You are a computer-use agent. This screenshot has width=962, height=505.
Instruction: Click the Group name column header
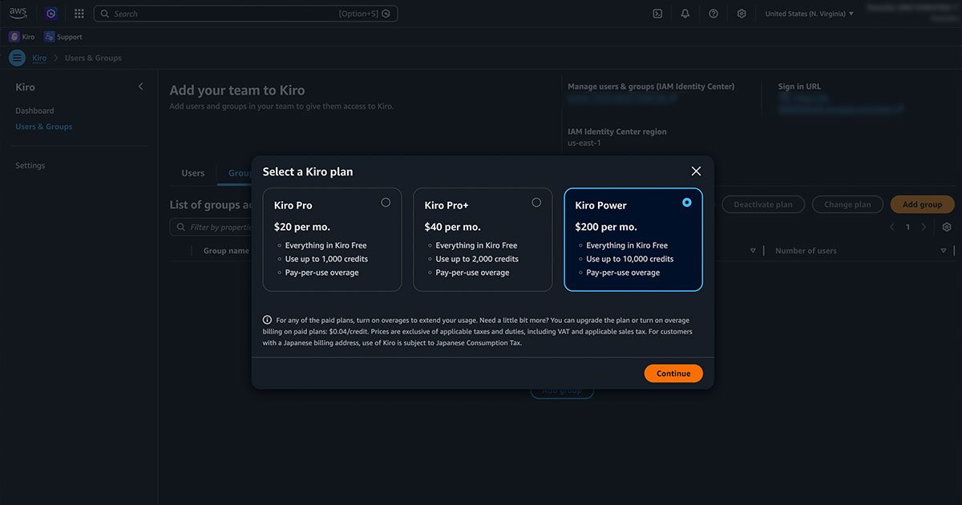pyautogui.click(x=226, y=251)
